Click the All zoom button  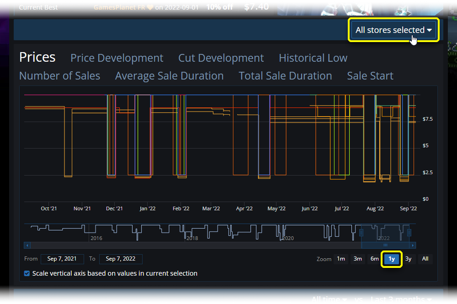tap(425, 259)
